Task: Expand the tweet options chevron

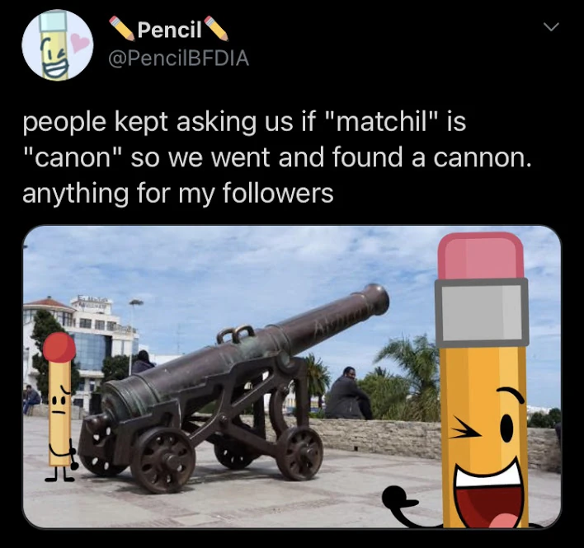Action: pos(551,27)
